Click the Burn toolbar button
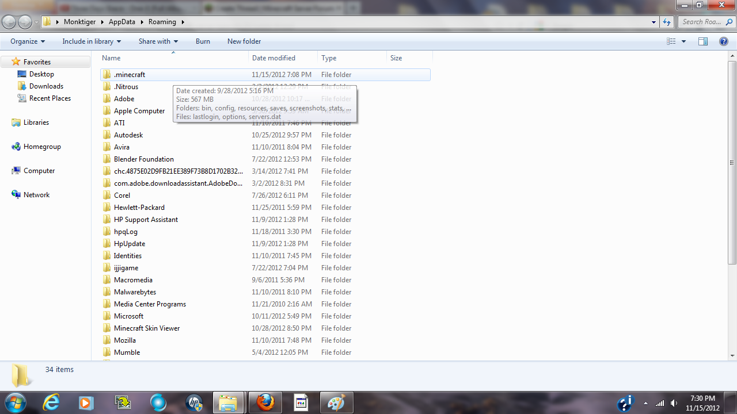The height and width of the screenshot is (414, 737). [x=203, y=41]
